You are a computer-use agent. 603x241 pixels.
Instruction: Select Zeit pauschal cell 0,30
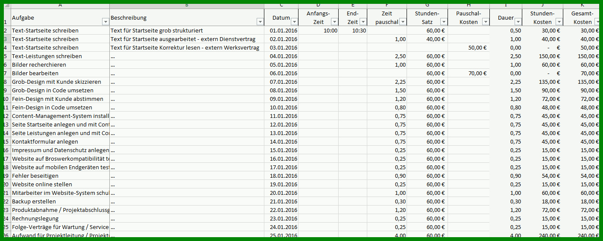click(x=387, y=201)
